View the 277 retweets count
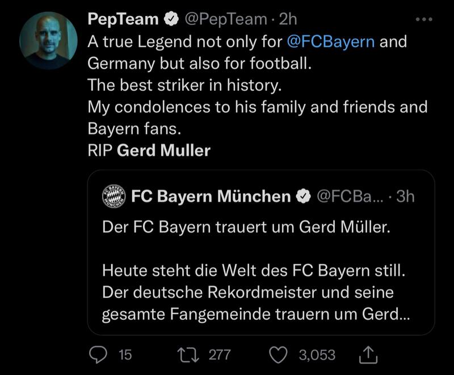 coord(220,355)
